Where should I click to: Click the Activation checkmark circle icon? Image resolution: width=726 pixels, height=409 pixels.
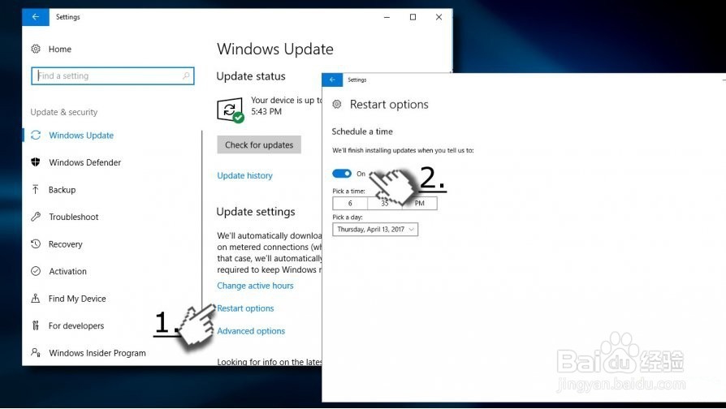(x=36, y=271)
